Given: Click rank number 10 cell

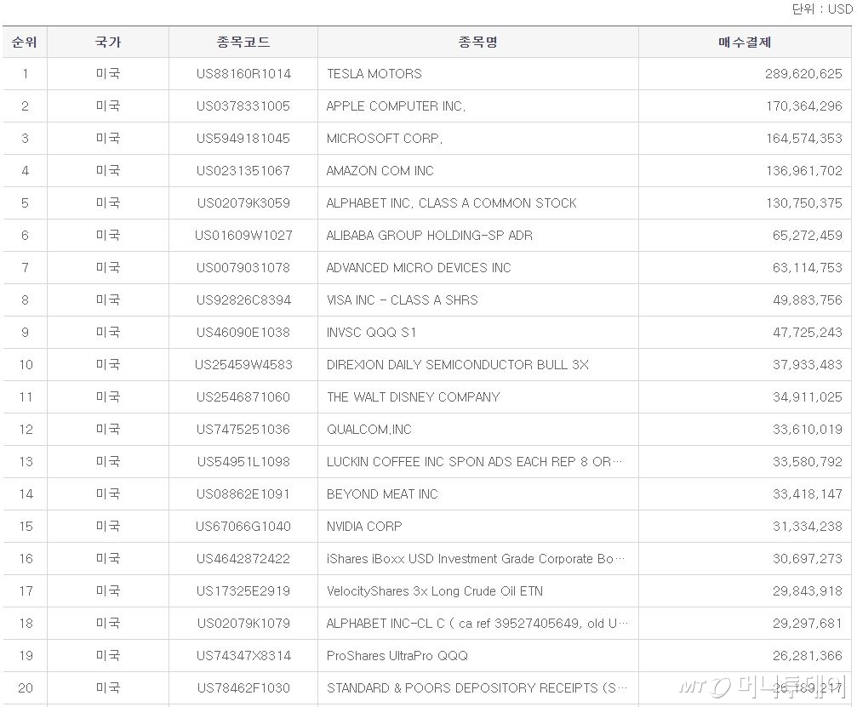Looking at the screenshot, I should pyautogui.click(x=26, y=364).
